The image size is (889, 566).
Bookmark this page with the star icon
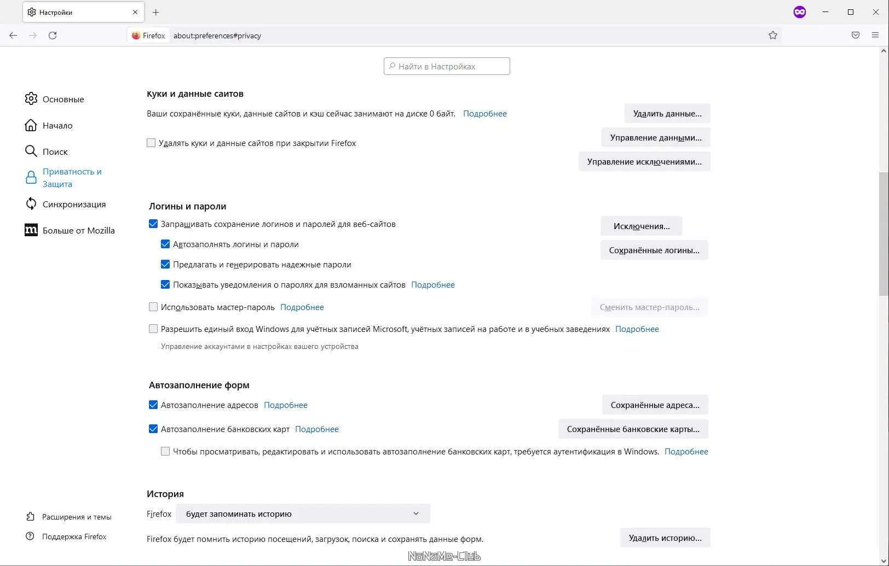(x=773, y=36)
